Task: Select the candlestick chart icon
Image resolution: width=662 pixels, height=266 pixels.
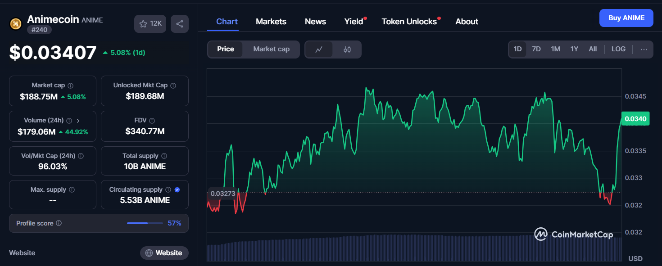Action: pos(347,50)
